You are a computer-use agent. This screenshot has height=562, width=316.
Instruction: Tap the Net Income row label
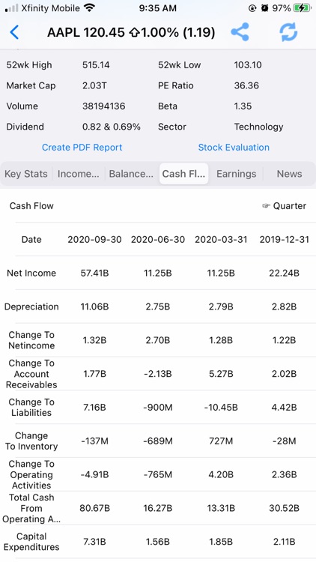31,273
